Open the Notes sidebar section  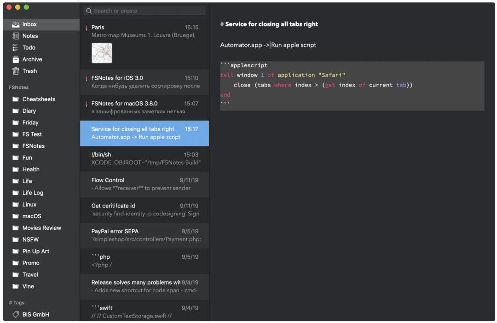(x=41, y=36)
